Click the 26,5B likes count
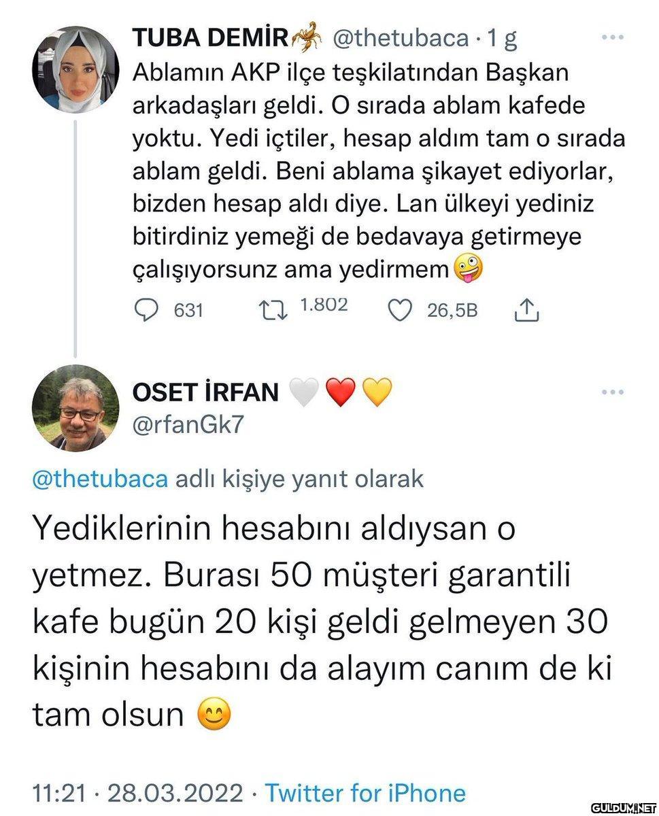659x816 pixels. pos(452,311)
